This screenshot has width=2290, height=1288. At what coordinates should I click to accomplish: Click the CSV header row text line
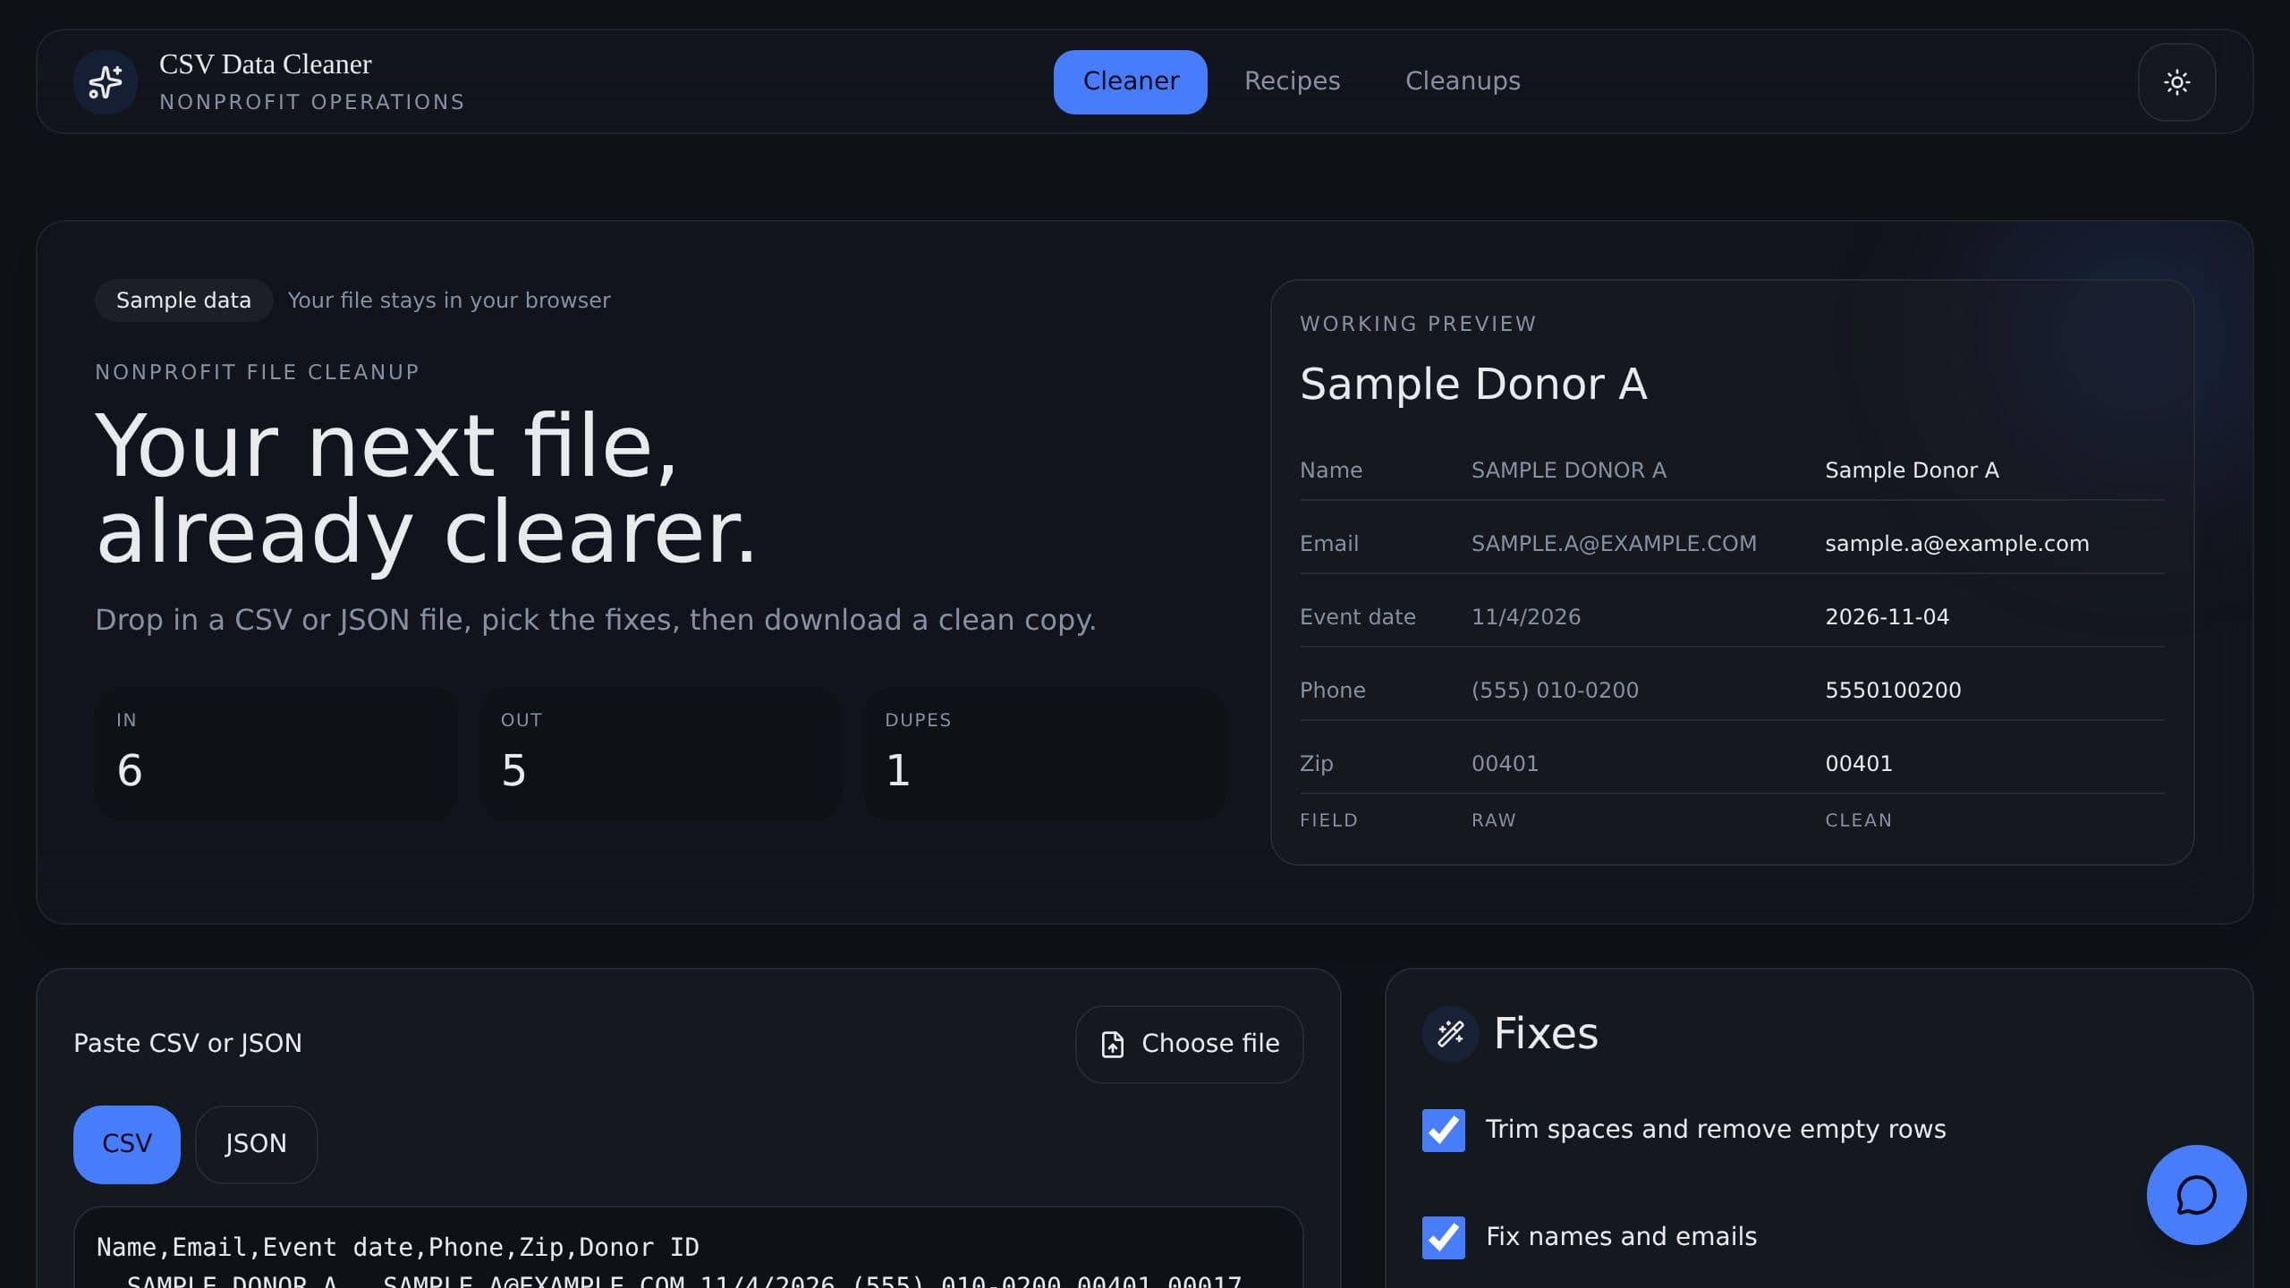click(397, 1248)
